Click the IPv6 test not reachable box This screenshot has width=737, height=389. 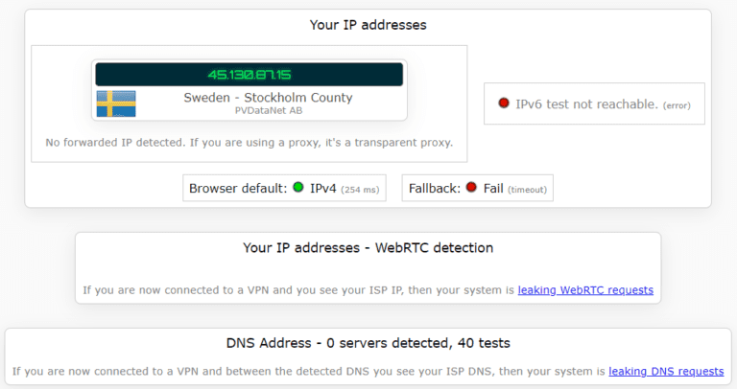click(594, 103)
